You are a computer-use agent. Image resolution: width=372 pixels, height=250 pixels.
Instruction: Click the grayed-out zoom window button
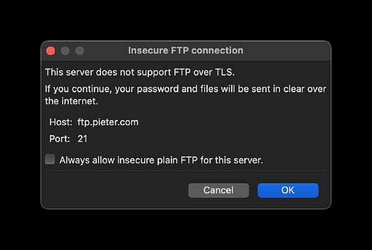pos(79,50)
